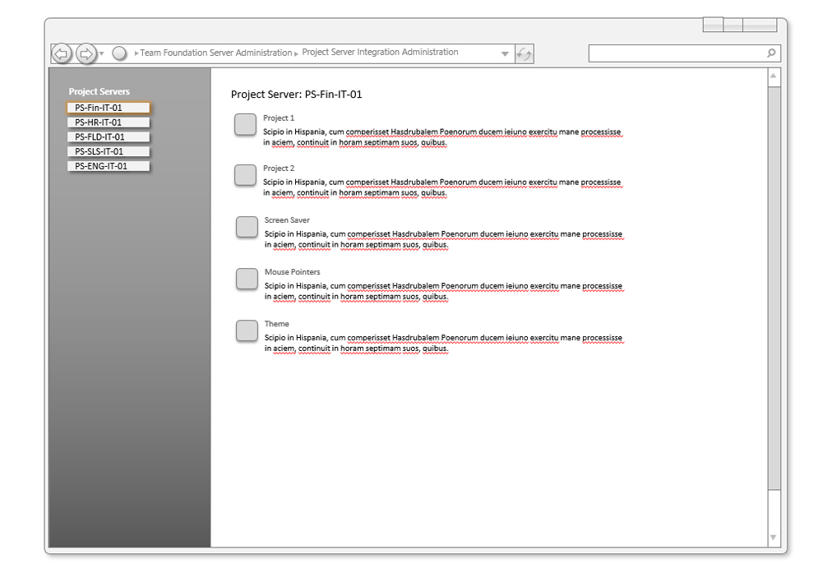
Task: Click the Project 1 icon
Action: (x=245, y=124)
